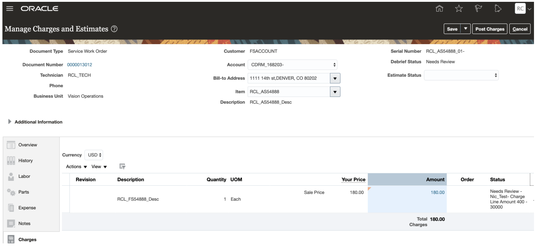Open the RC user profile menu
The height and width of the screenshot is (247, 537).
(523, 8)
